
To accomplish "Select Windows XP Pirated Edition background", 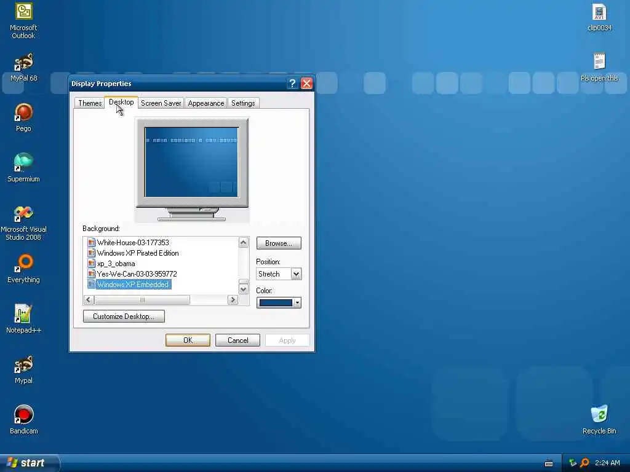I will click(x=137, y=253).
